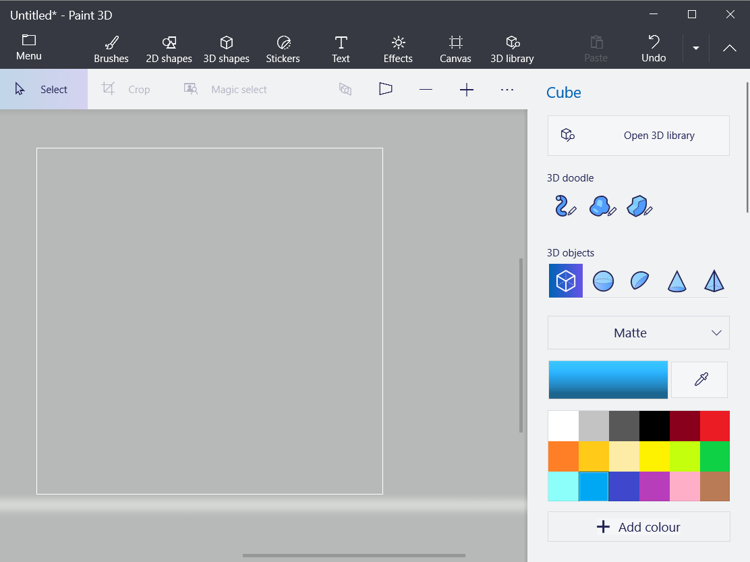
Task: Activate the Select tool
Action: click(x=44, y=88)
